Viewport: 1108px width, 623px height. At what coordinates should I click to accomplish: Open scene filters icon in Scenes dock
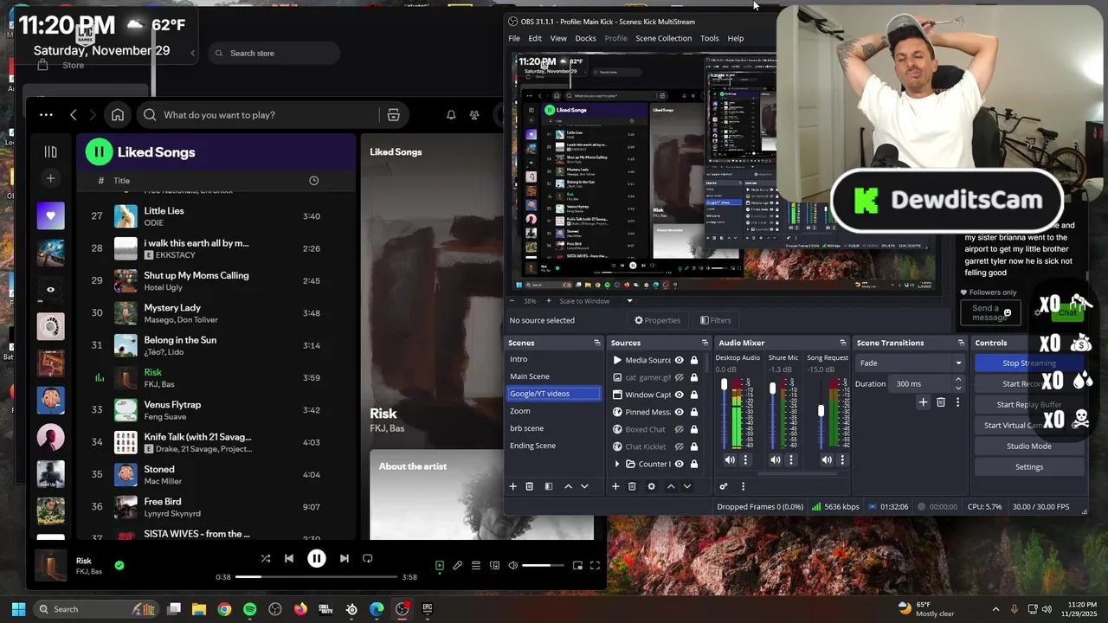pos(548,486)
